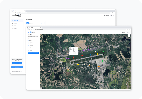This screenshot has height=99, width=142.
Task: Open the user avatar in the rear window
Action: click(111, 15)
